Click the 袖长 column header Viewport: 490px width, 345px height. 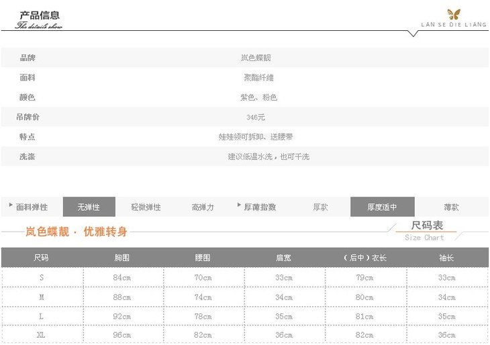pyautogui.click(x=446, y=258)
